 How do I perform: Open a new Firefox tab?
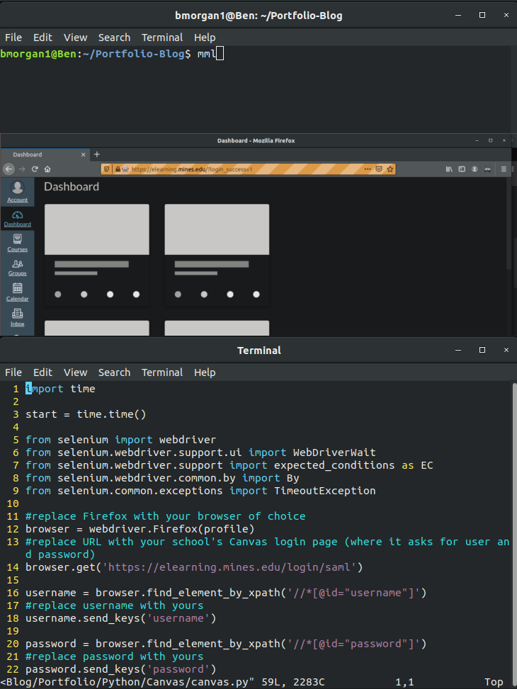(97, 154)
